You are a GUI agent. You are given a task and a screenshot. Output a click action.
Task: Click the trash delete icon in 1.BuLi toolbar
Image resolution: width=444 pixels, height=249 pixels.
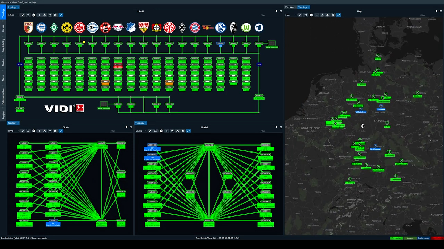[x=55, y=15]
